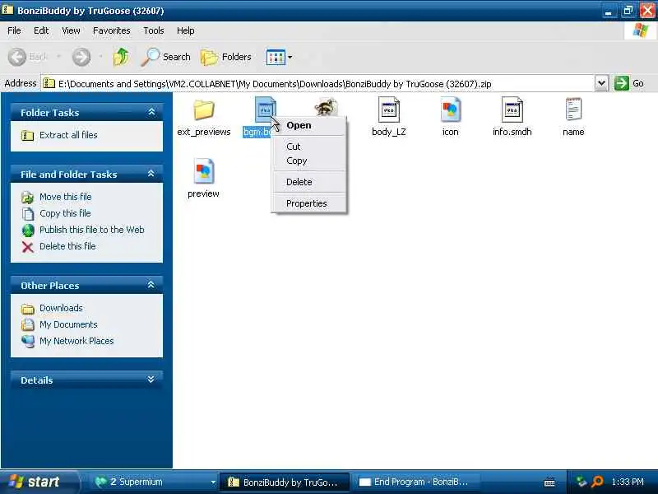This screenshot has height=494, width=658.
Task: Choose Delete in the context menu
Action: (x=309, y=182)
